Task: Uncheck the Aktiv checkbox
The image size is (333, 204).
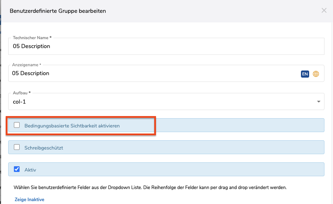Action: tap(17, 169)
